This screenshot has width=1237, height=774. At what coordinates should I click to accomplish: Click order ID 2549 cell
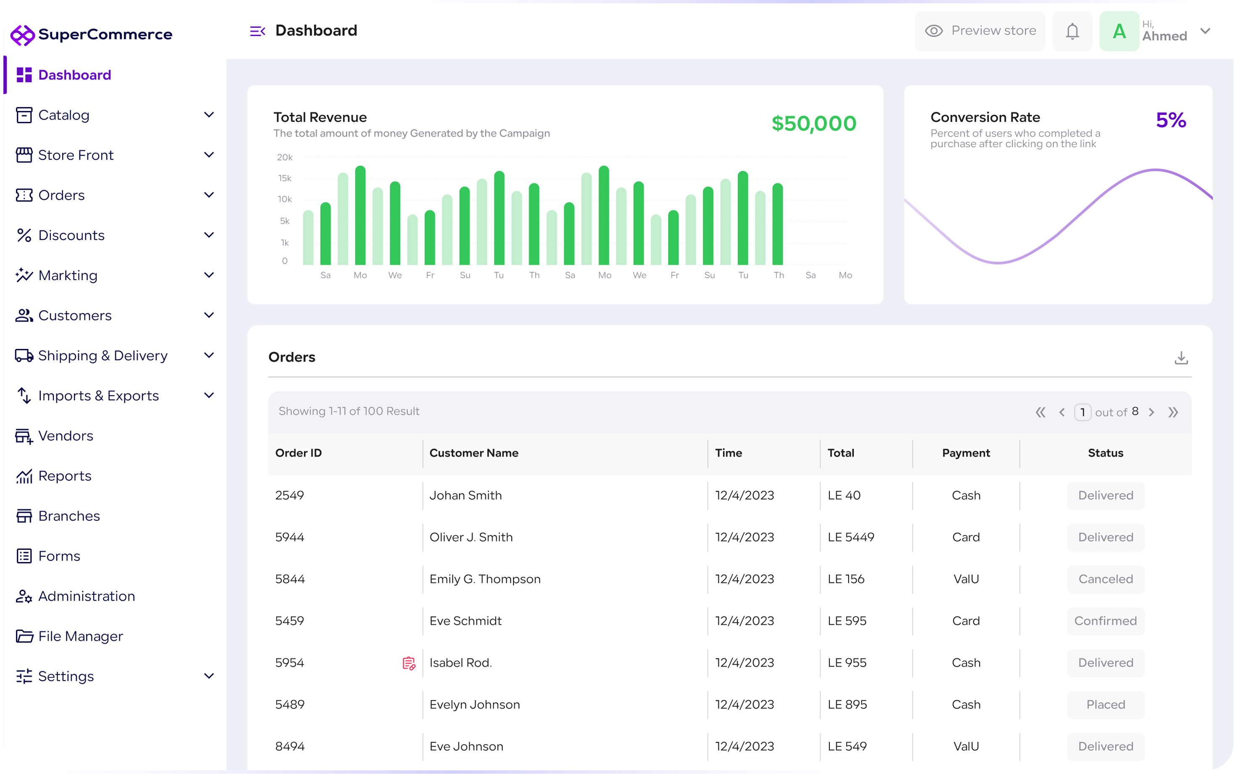tap(290, 496)
